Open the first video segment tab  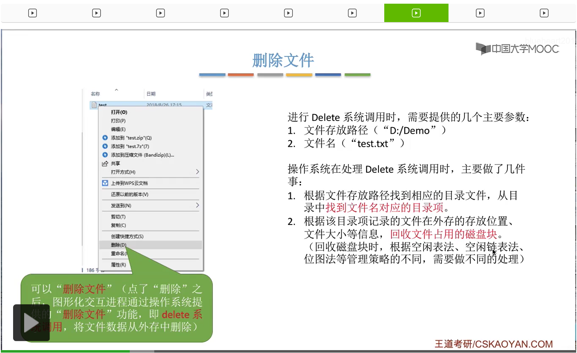tap(32, 13)
